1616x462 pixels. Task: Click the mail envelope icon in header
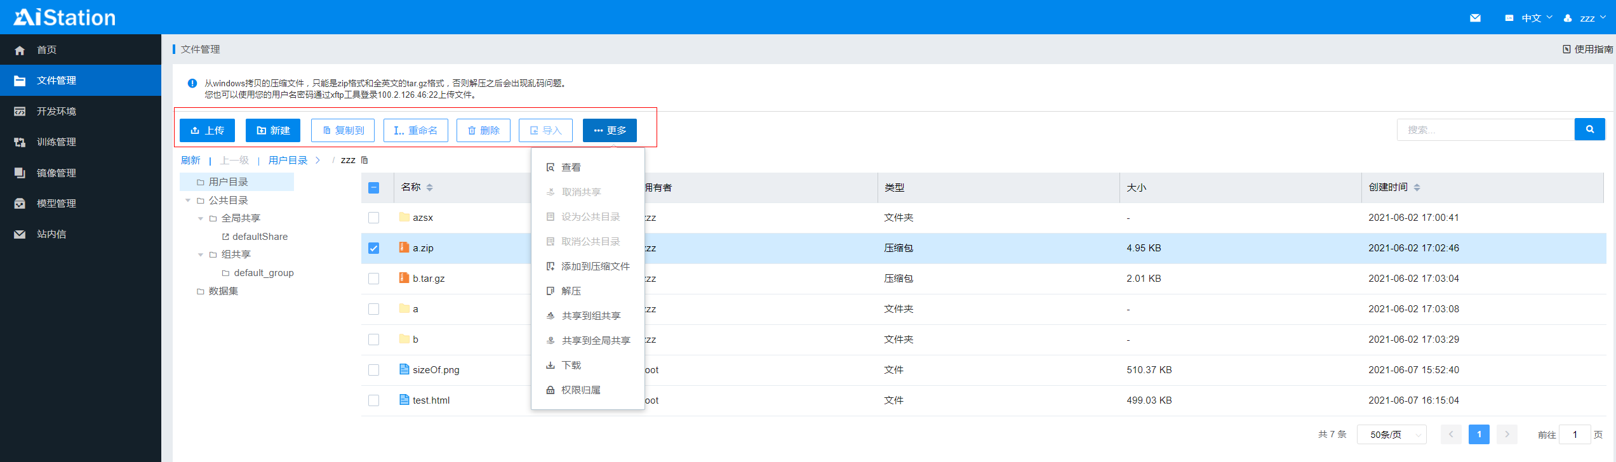(x=1475, y=18)
